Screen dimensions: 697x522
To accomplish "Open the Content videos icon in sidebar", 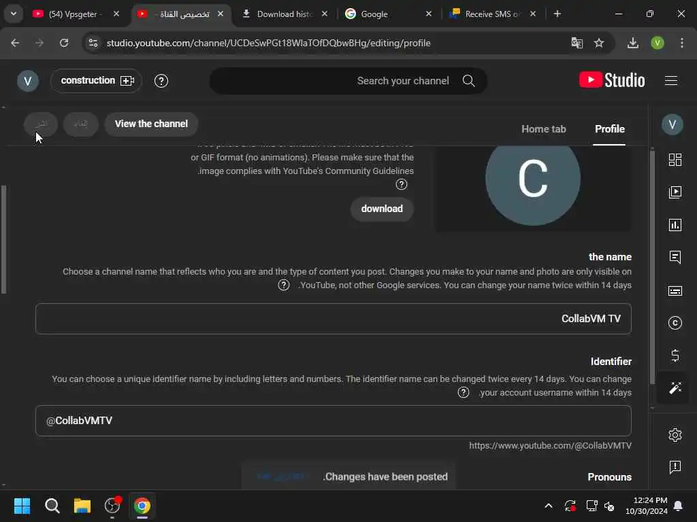I will coord(675,192).
